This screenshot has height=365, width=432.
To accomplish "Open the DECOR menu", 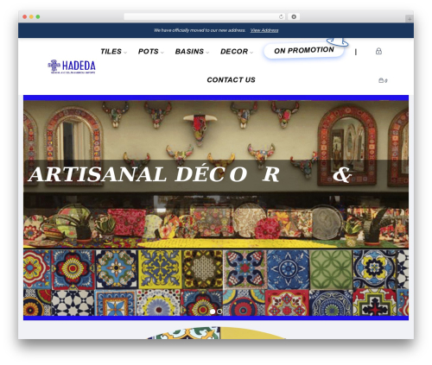I will (x=234, y=52).
